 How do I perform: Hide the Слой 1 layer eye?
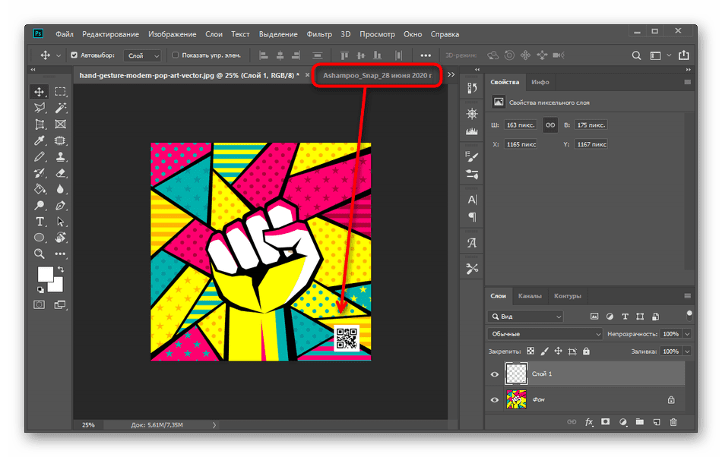(495, 374)
